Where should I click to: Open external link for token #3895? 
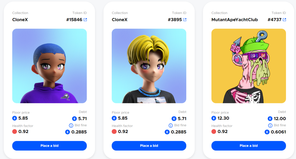tap(185, 20)
